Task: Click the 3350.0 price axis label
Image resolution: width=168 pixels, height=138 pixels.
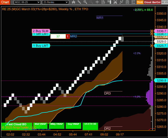Action: pos(161,14)
